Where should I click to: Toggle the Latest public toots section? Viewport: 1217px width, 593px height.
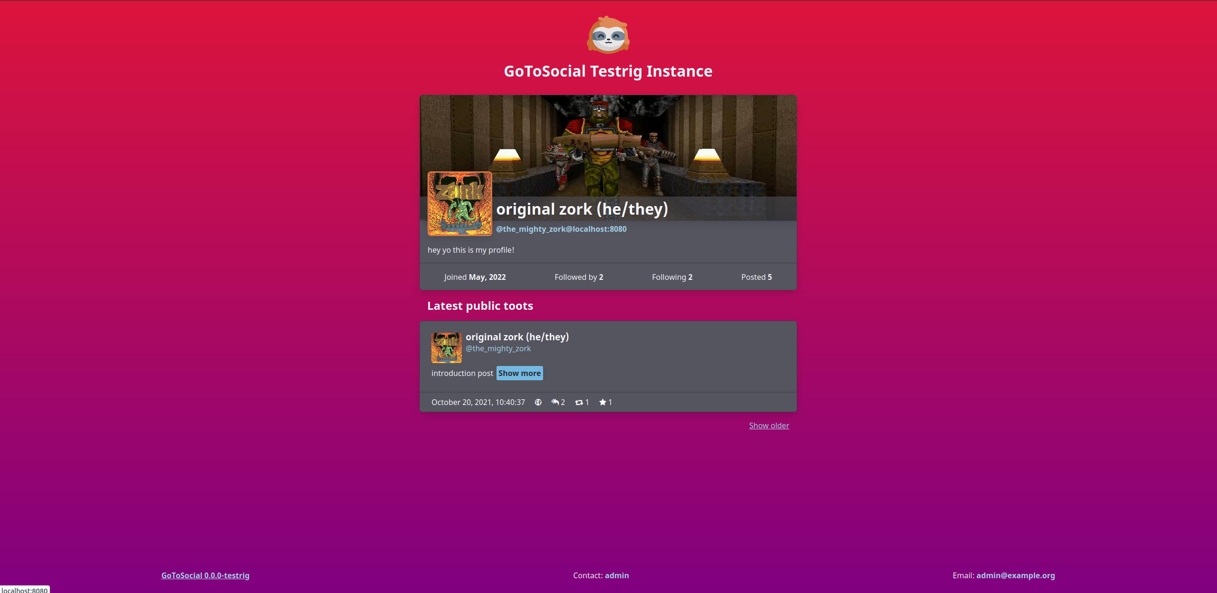(x=480, y=306)
